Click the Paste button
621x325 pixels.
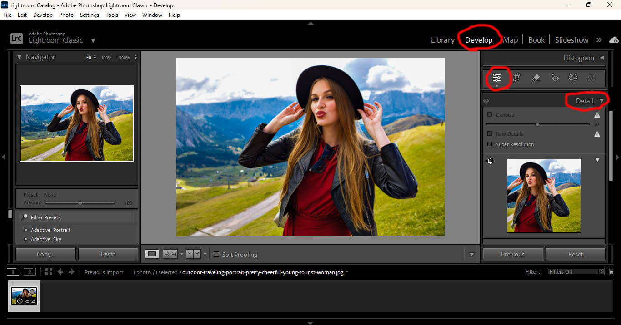coord(108,254)
